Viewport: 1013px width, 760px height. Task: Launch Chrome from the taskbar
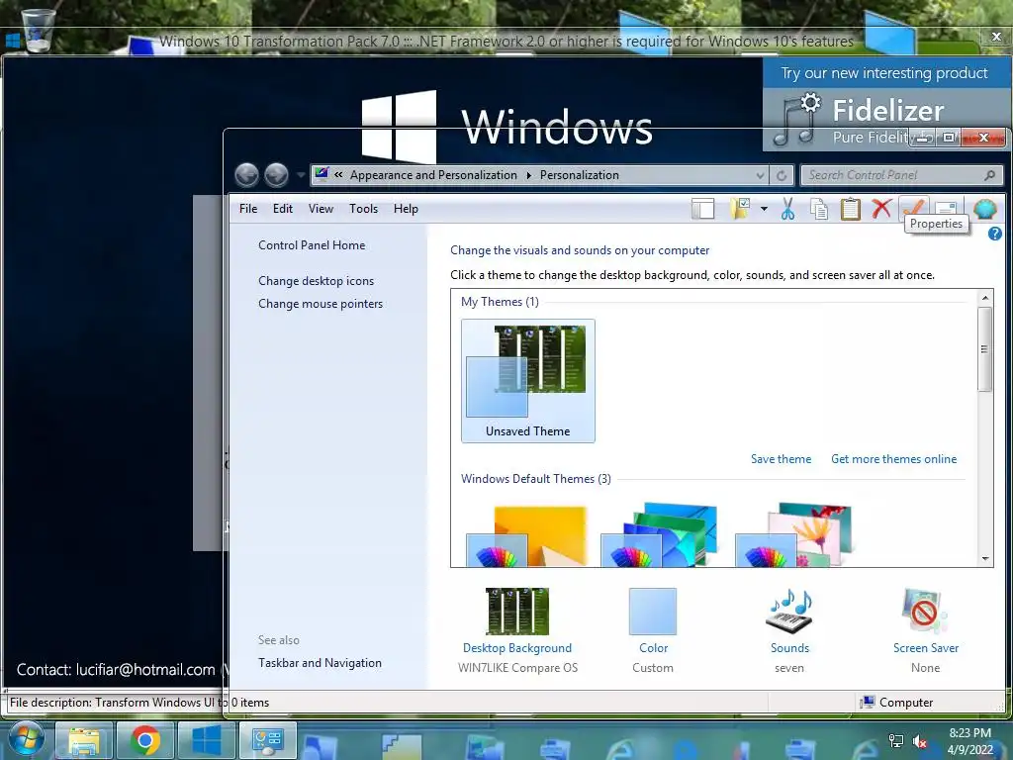pos(145,741)
